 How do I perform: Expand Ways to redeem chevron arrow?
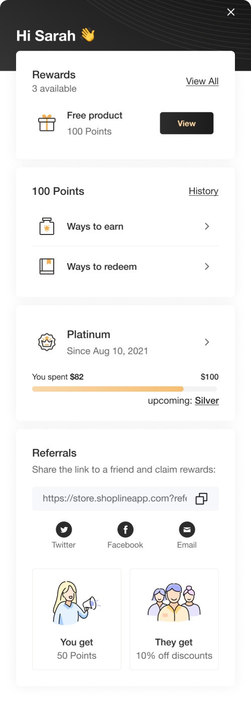click(207, 267)
